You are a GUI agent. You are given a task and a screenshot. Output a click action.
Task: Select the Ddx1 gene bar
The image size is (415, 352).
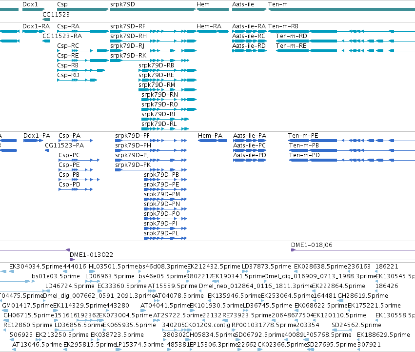point(34,9)
